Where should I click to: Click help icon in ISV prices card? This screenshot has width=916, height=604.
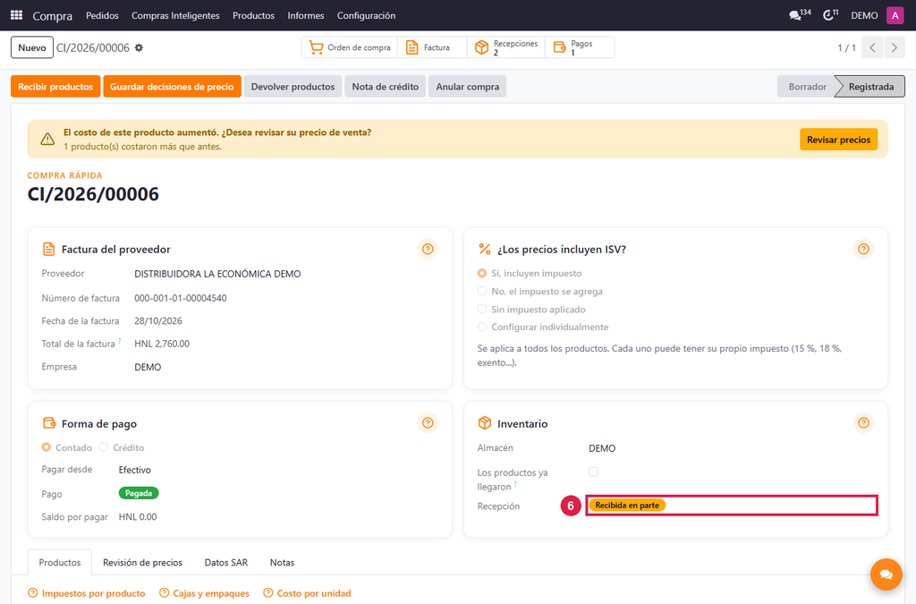click(x=863, y=250)
